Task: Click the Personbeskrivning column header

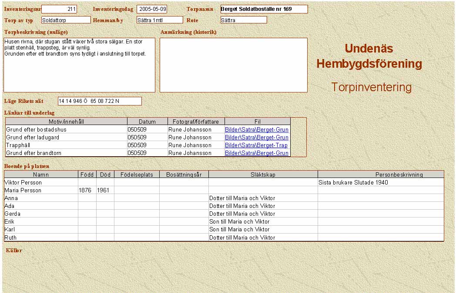Action: coord(381,174)
